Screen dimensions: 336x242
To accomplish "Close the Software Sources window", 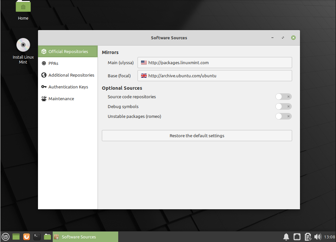I will (x=293, y=38).
